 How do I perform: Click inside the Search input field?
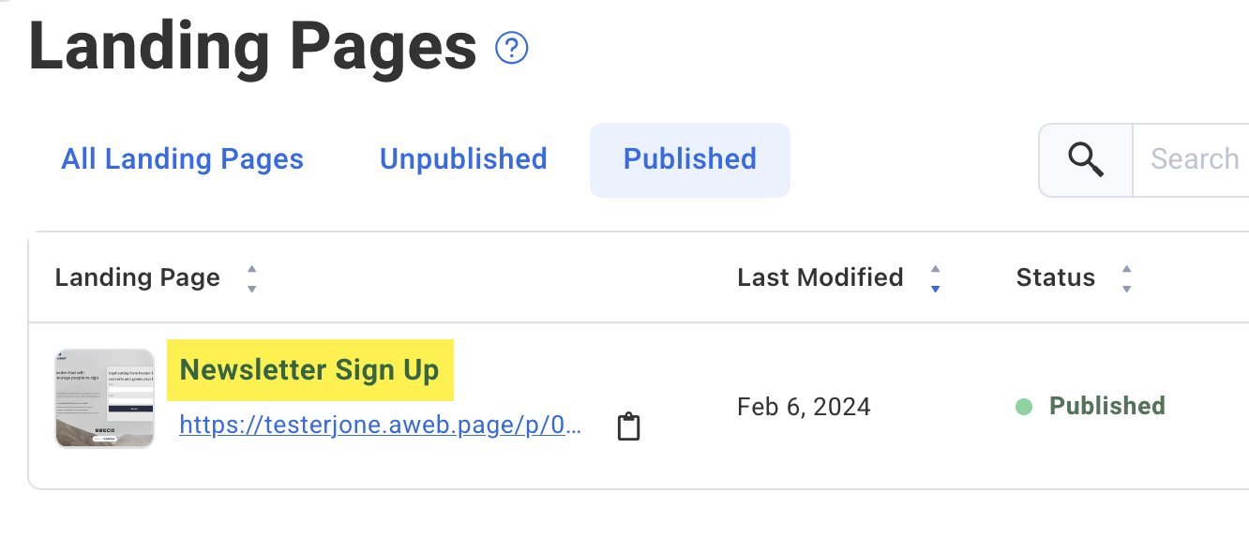click(x=1196, y=159)
